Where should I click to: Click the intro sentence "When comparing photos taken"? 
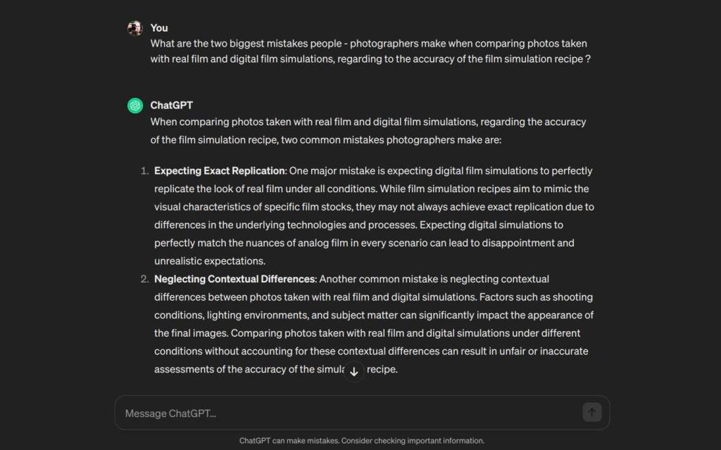tap(368, 131)
